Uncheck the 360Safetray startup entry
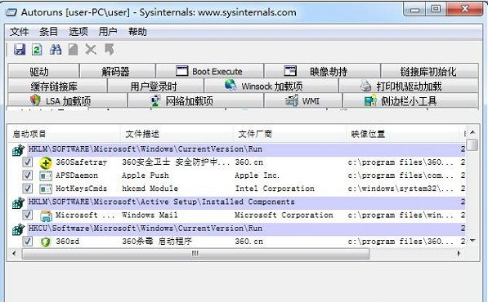Screen dimensions: 488x302 tap(28, 162)
